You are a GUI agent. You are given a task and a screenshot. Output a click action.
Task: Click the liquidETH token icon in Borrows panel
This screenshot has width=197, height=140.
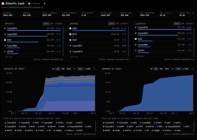tap(70, 52)
